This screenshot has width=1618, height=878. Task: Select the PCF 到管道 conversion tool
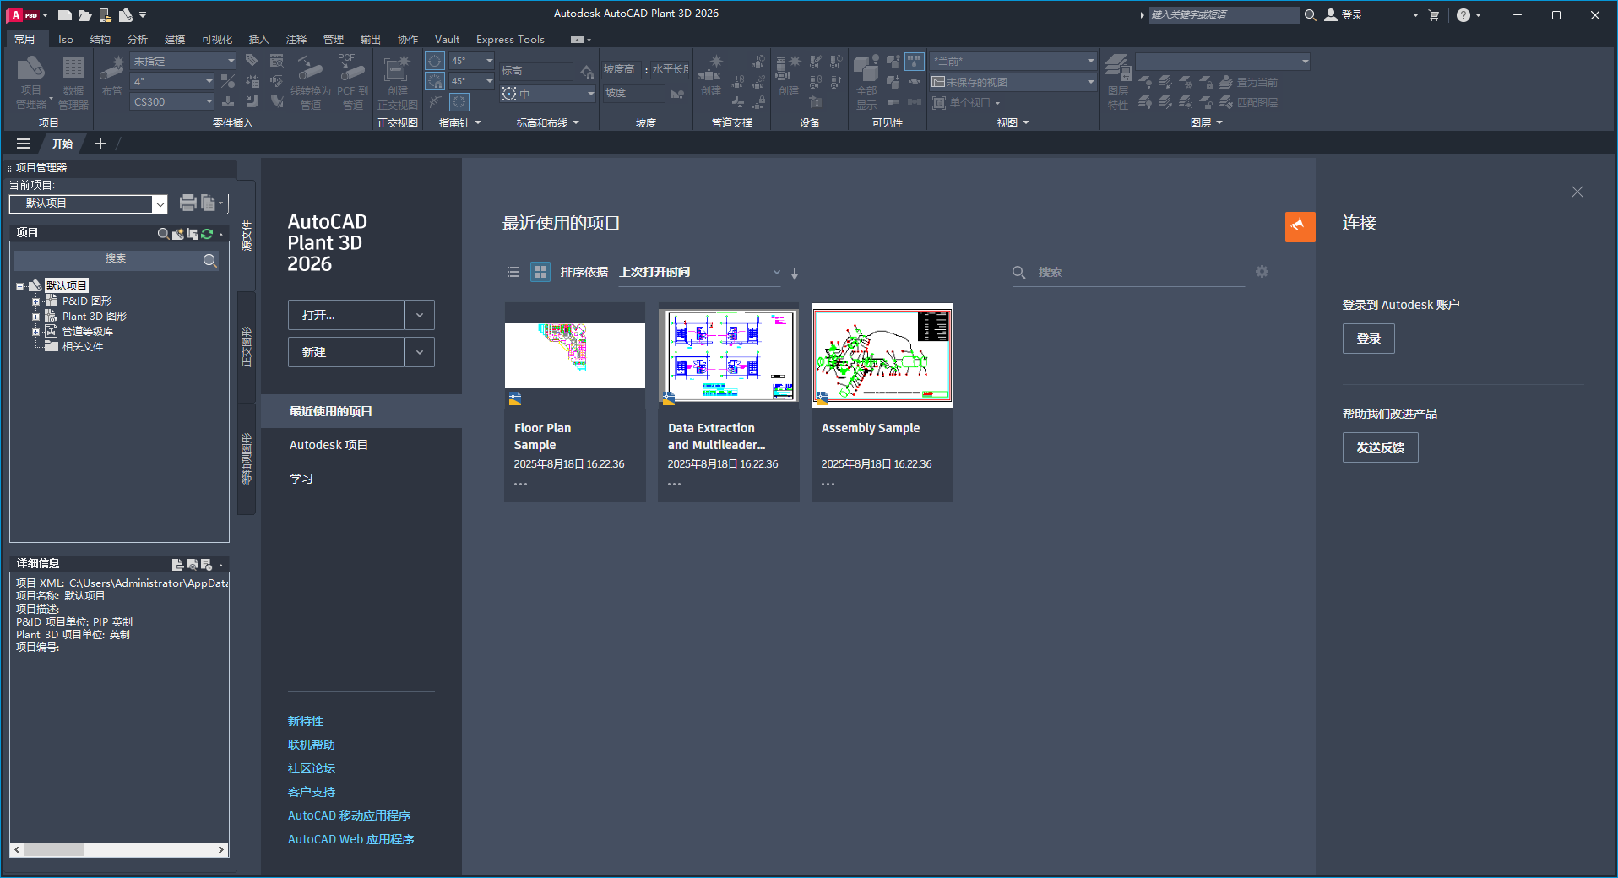point(350,80)
